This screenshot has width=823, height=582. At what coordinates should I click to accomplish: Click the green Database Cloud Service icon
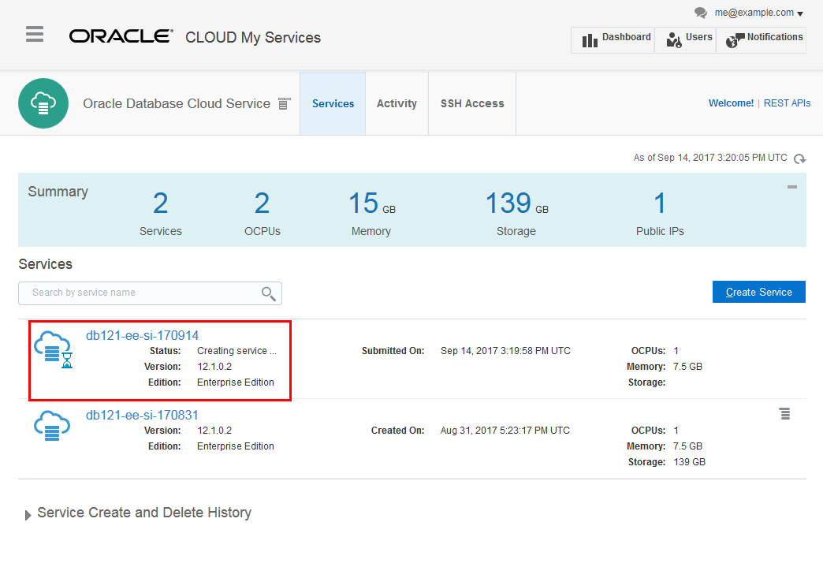click(43, 103)
